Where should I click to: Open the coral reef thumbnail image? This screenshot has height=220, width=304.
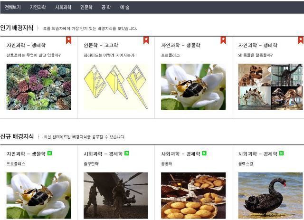pos(39,87)
